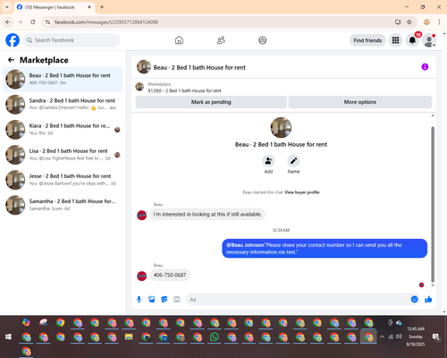Send a thumbs up like
This screenshot has width=447, height=358.
coord(428,299)
